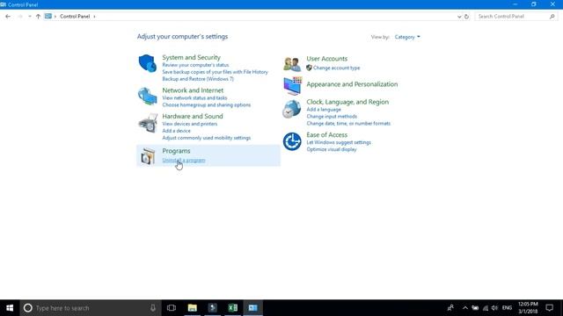563x316 pixels.
Task: Click the network tray icon
Action: pyautogui.click(x=485, y=308)
